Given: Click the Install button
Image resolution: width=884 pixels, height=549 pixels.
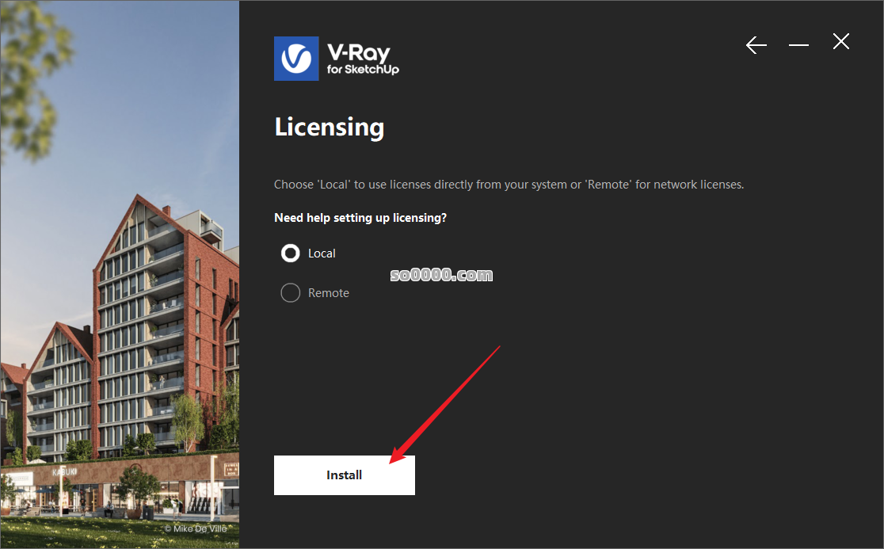Looking at the screenshot, I should click(345, 475).
